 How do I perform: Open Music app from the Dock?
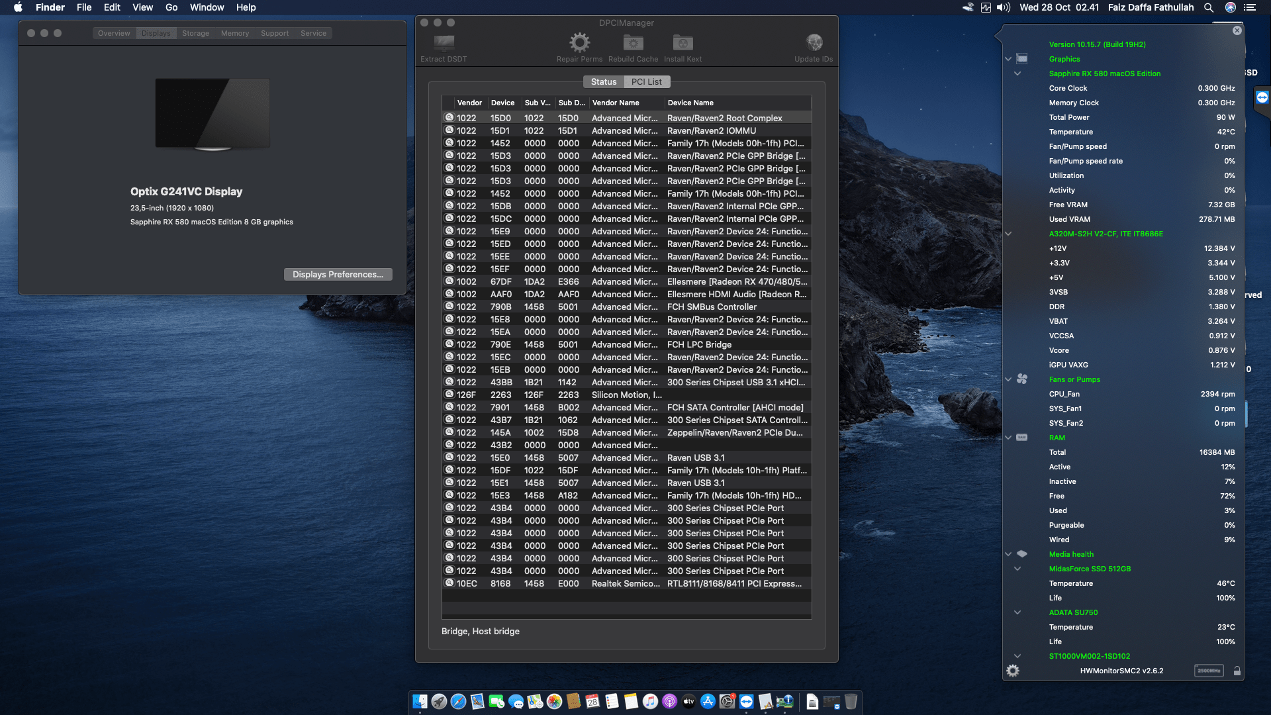(x=650, y=702)
